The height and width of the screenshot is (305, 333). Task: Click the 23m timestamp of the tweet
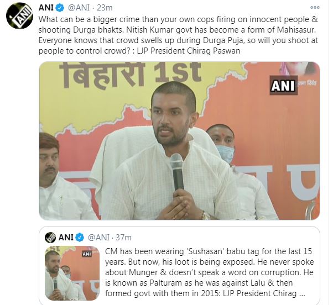pos(105,8)
